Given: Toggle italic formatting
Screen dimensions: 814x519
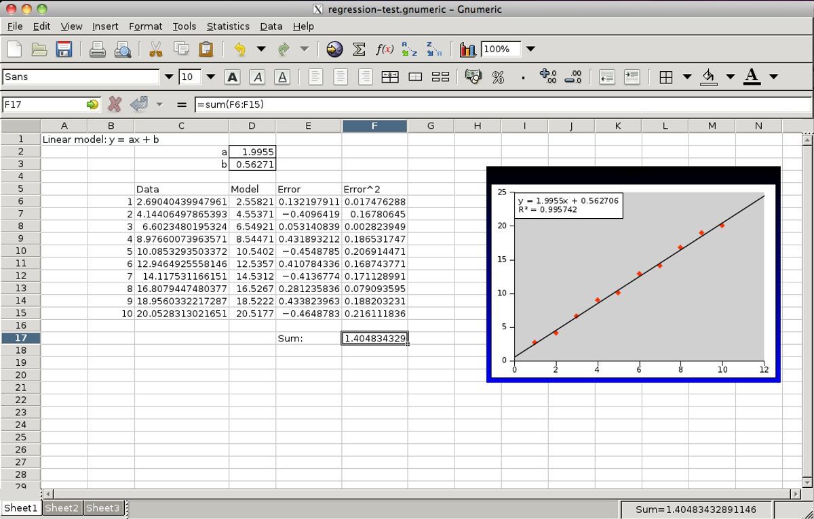Looking at the screenshot, I should (x=257, y=77).
